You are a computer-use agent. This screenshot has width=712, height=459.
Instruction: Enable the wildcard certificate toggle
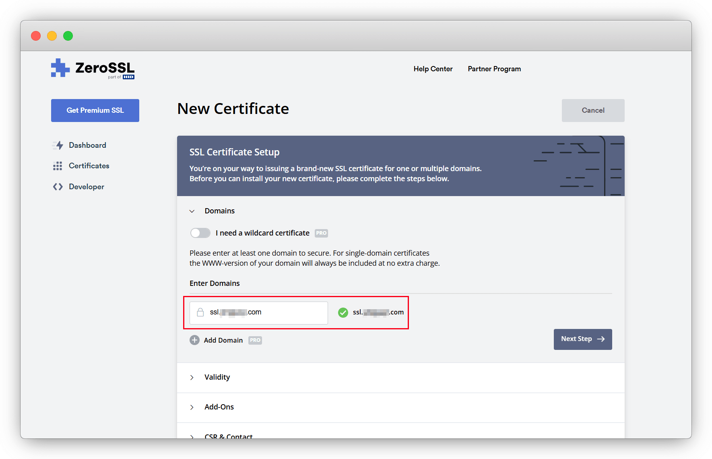point(200,233)
